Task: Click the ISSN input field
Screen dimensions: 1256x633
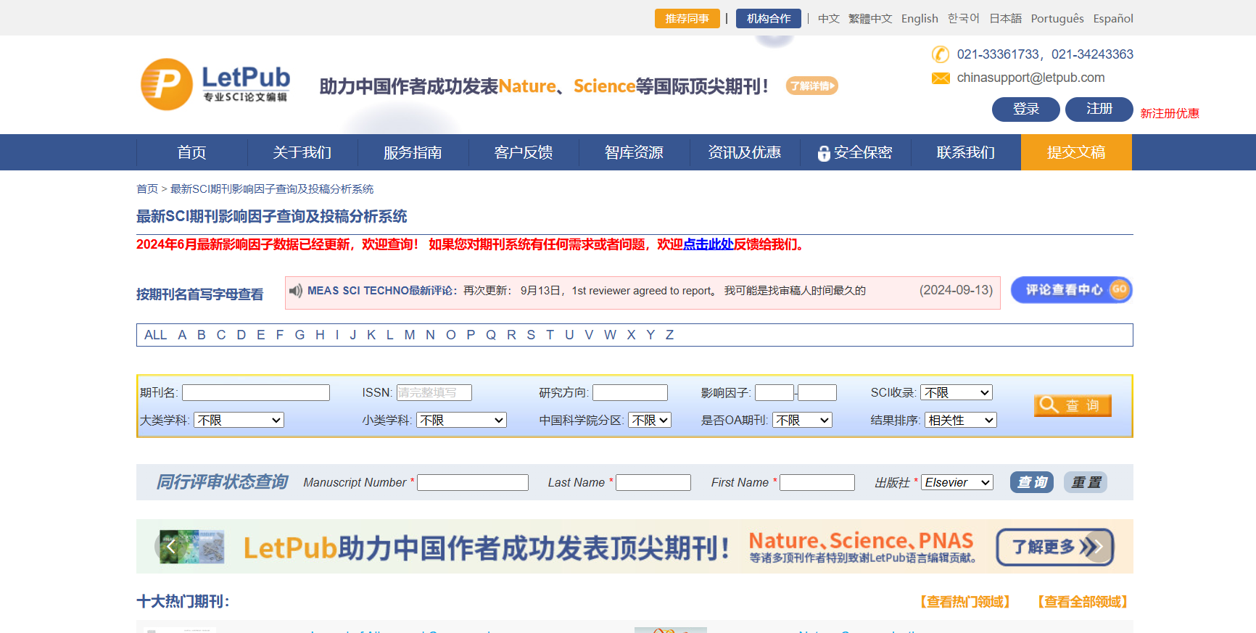Action: tap(434, 392)
